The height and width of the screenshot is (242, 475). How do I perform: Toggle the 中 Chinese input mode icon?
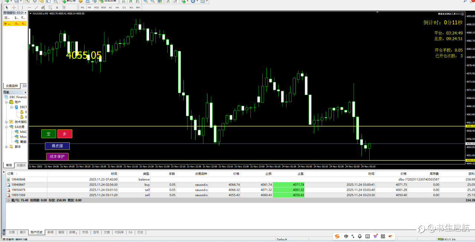pos(346,236)
